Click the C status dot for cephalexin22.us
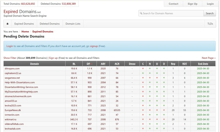The image size is (220, 132). click(143, 73)
